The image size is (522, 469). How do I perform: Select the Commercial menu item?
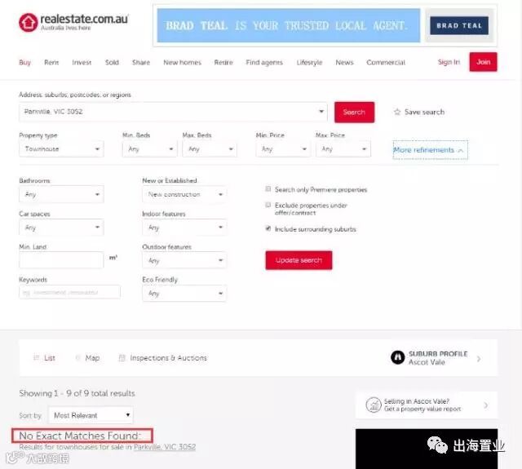(x=386, y=62)
